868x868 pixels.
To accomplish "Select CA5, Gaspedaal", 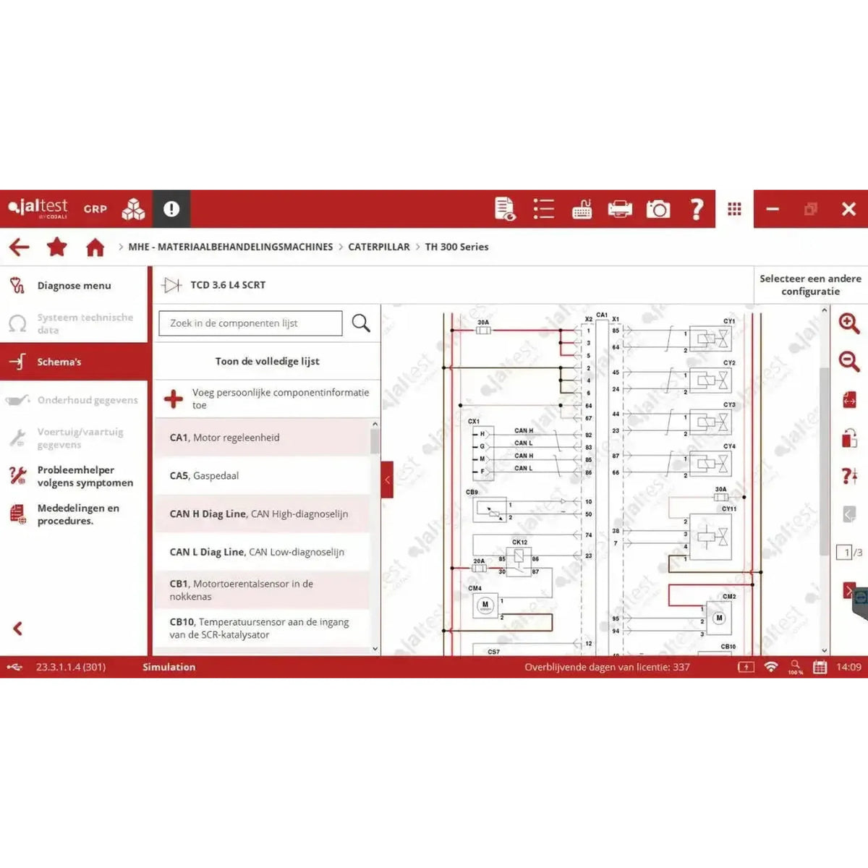I will (262, 476).
